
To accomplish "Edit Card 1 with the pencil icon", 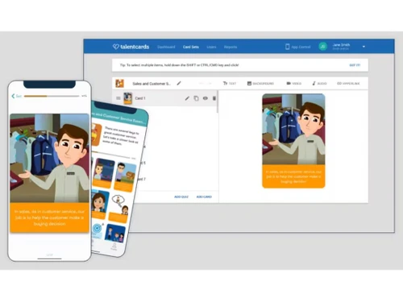I will click(187, 98).
